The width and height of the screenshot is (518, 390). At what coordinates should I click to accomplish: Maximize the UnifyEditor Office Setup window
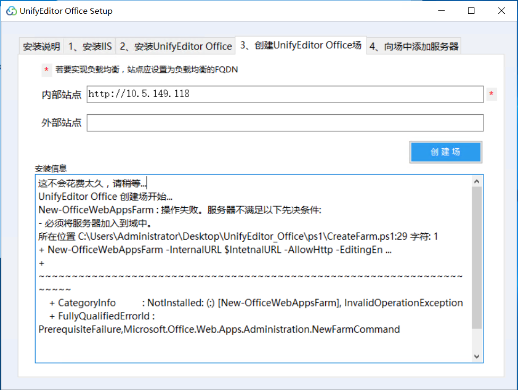[471, 11]
